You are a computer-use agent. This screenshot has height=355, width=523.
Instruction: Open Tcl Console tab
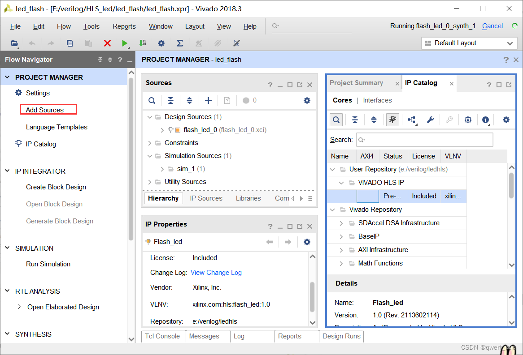click(162, 336)
